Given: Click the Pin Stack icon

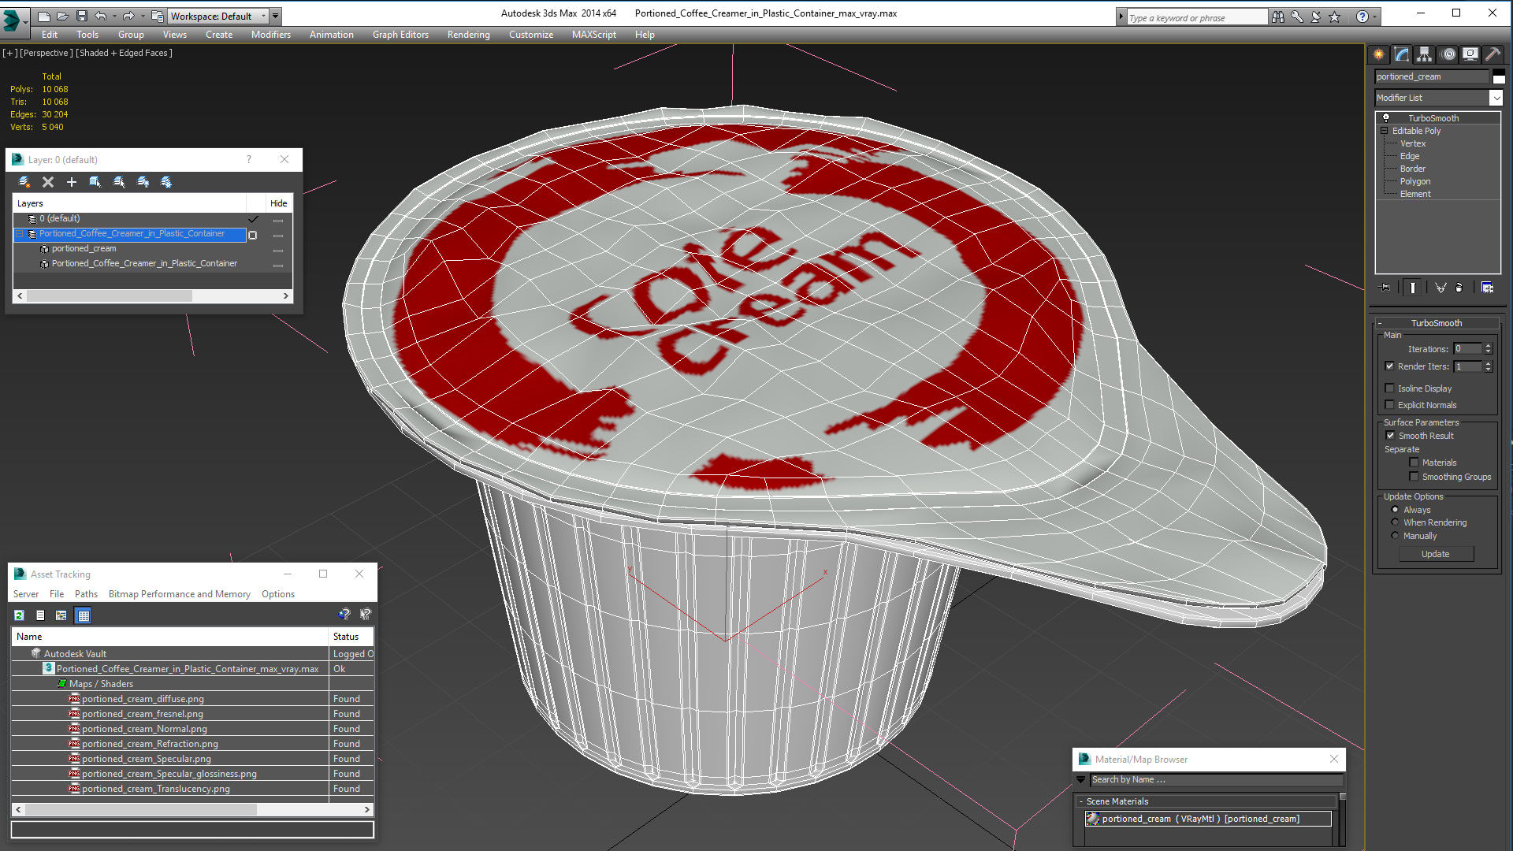Looking at the screenshot, I should coord(1385,288).
